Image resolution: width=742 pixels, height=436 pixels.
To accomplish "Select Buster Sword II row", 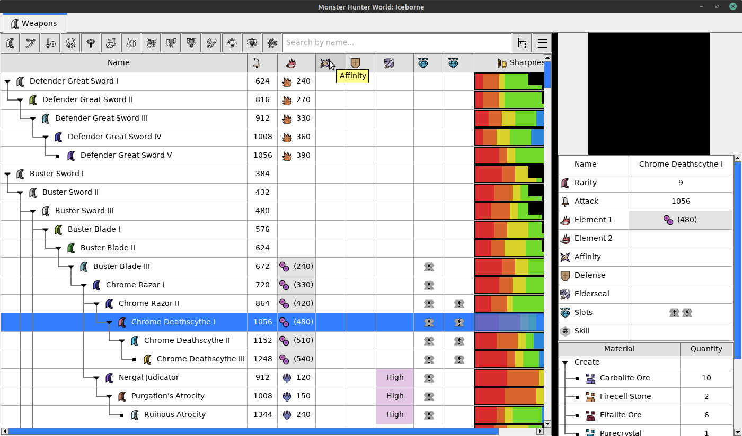I will pyautogui.click(x=272, y=193).
